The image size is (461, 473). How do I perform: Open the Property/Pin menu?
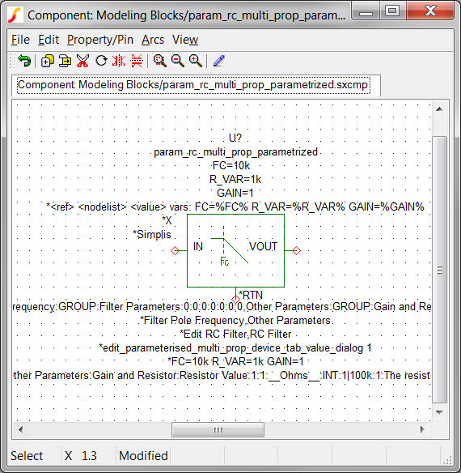coord(100,40)
